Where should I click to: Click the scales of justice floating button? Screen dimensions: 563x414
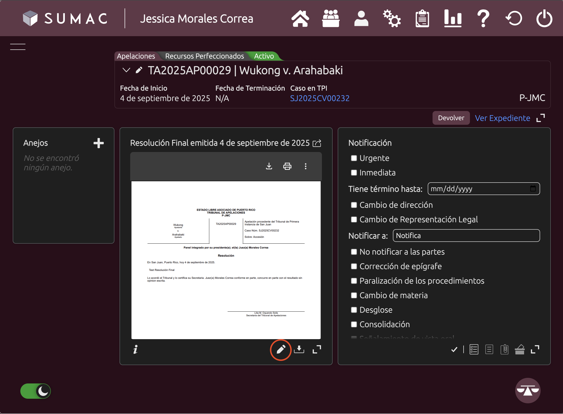click(x=528, y=390)
